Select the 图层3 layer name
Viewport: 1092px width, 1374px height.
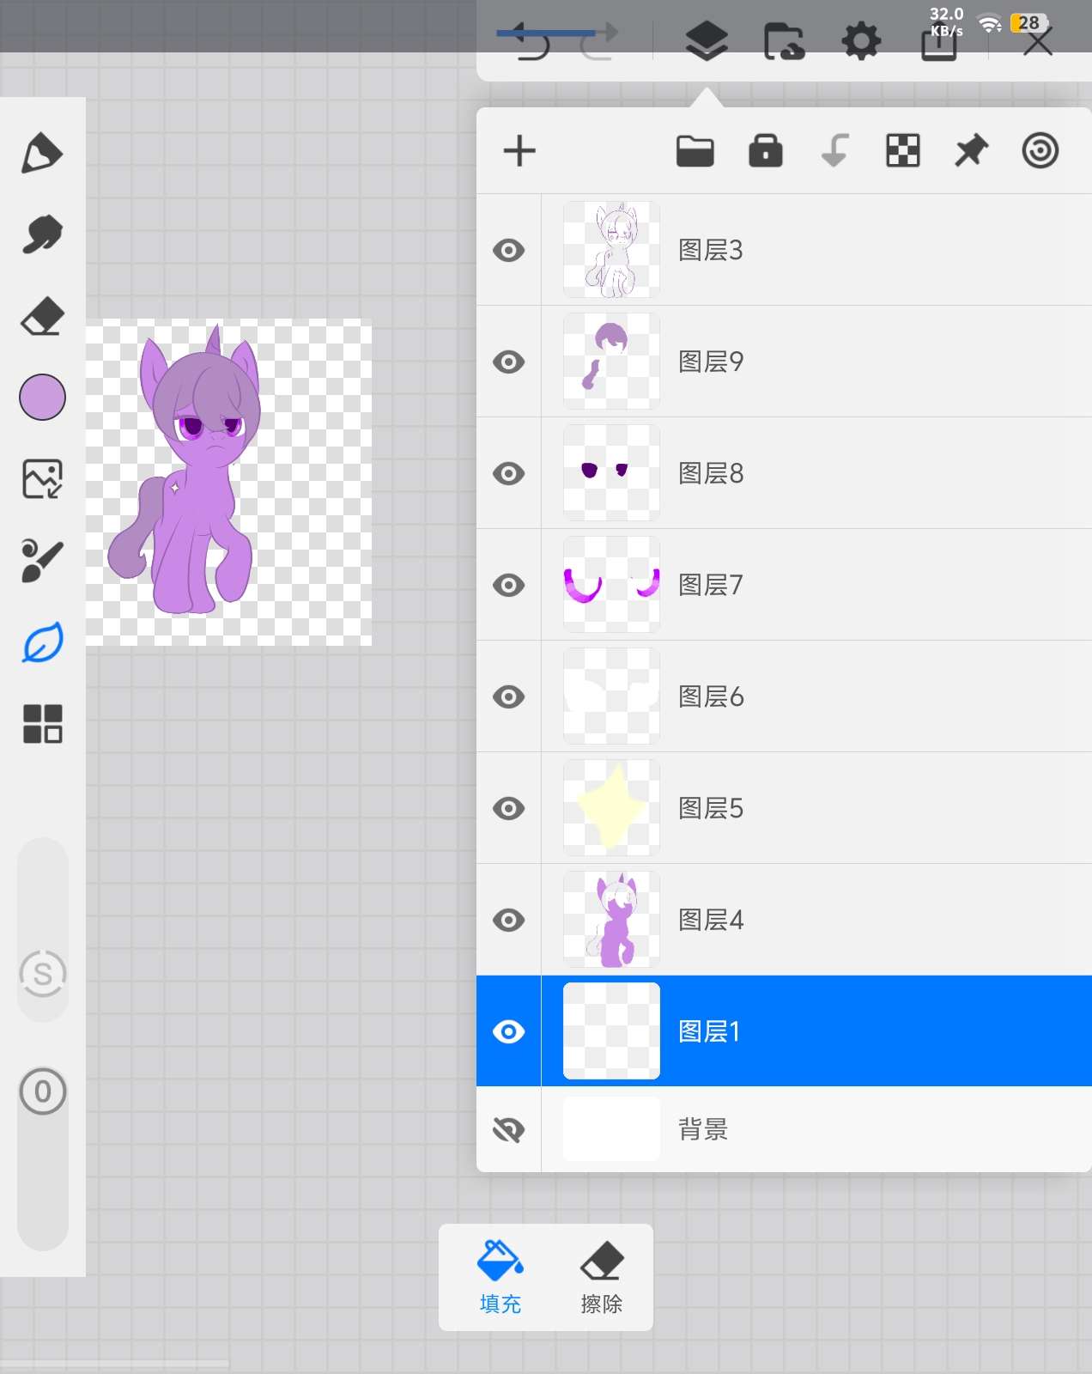(711, 250)
